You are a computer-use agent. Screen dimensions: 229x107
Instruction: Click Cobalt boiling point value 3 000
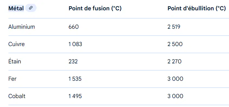pyautogui.click(x=175, y=96)
